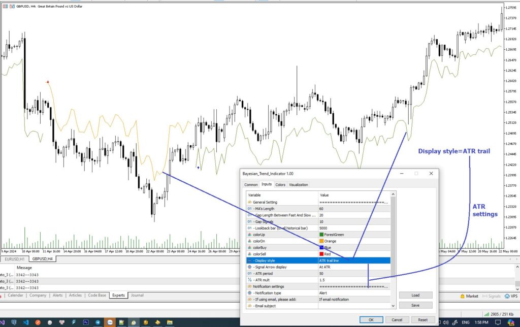
Task: Select the ATR period value field
Action: pos(354,273)
